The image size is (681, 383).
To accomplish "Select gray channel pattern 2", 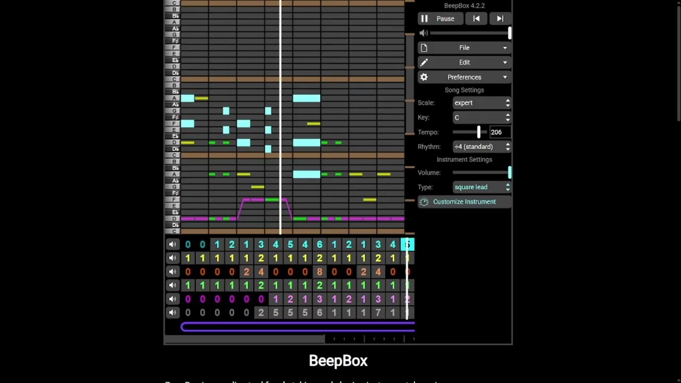I will pyautogui.click(x=261, y=313).
